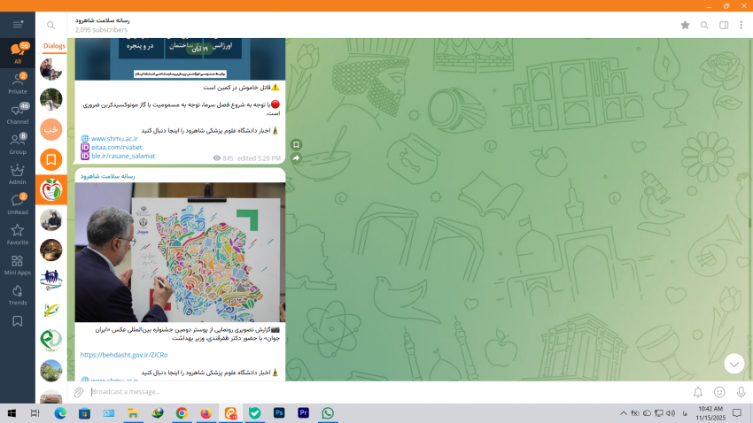Screen dimensions: 753x423
Task: Open the behdasht.gov.ir/ZiCRo link
Action: click(x=123, y=355)
